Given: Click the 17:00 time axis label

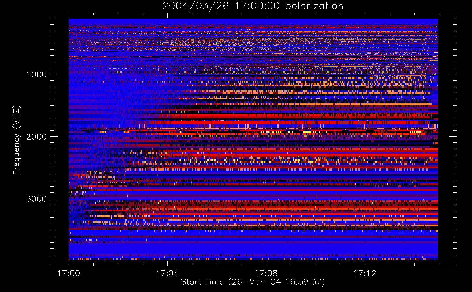Looking at the screenshot, I should 69,274.
